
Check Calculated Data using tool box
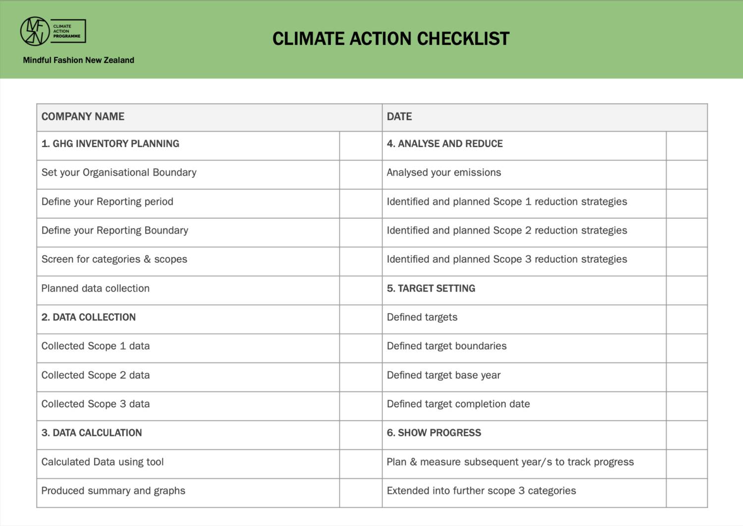[x=361, y=464]
